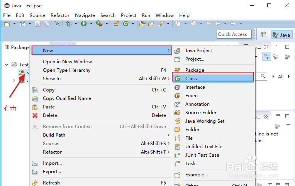Choose Copy Qualified Name
The width and height of the screenshot is (295, 186).
[102, 98]
